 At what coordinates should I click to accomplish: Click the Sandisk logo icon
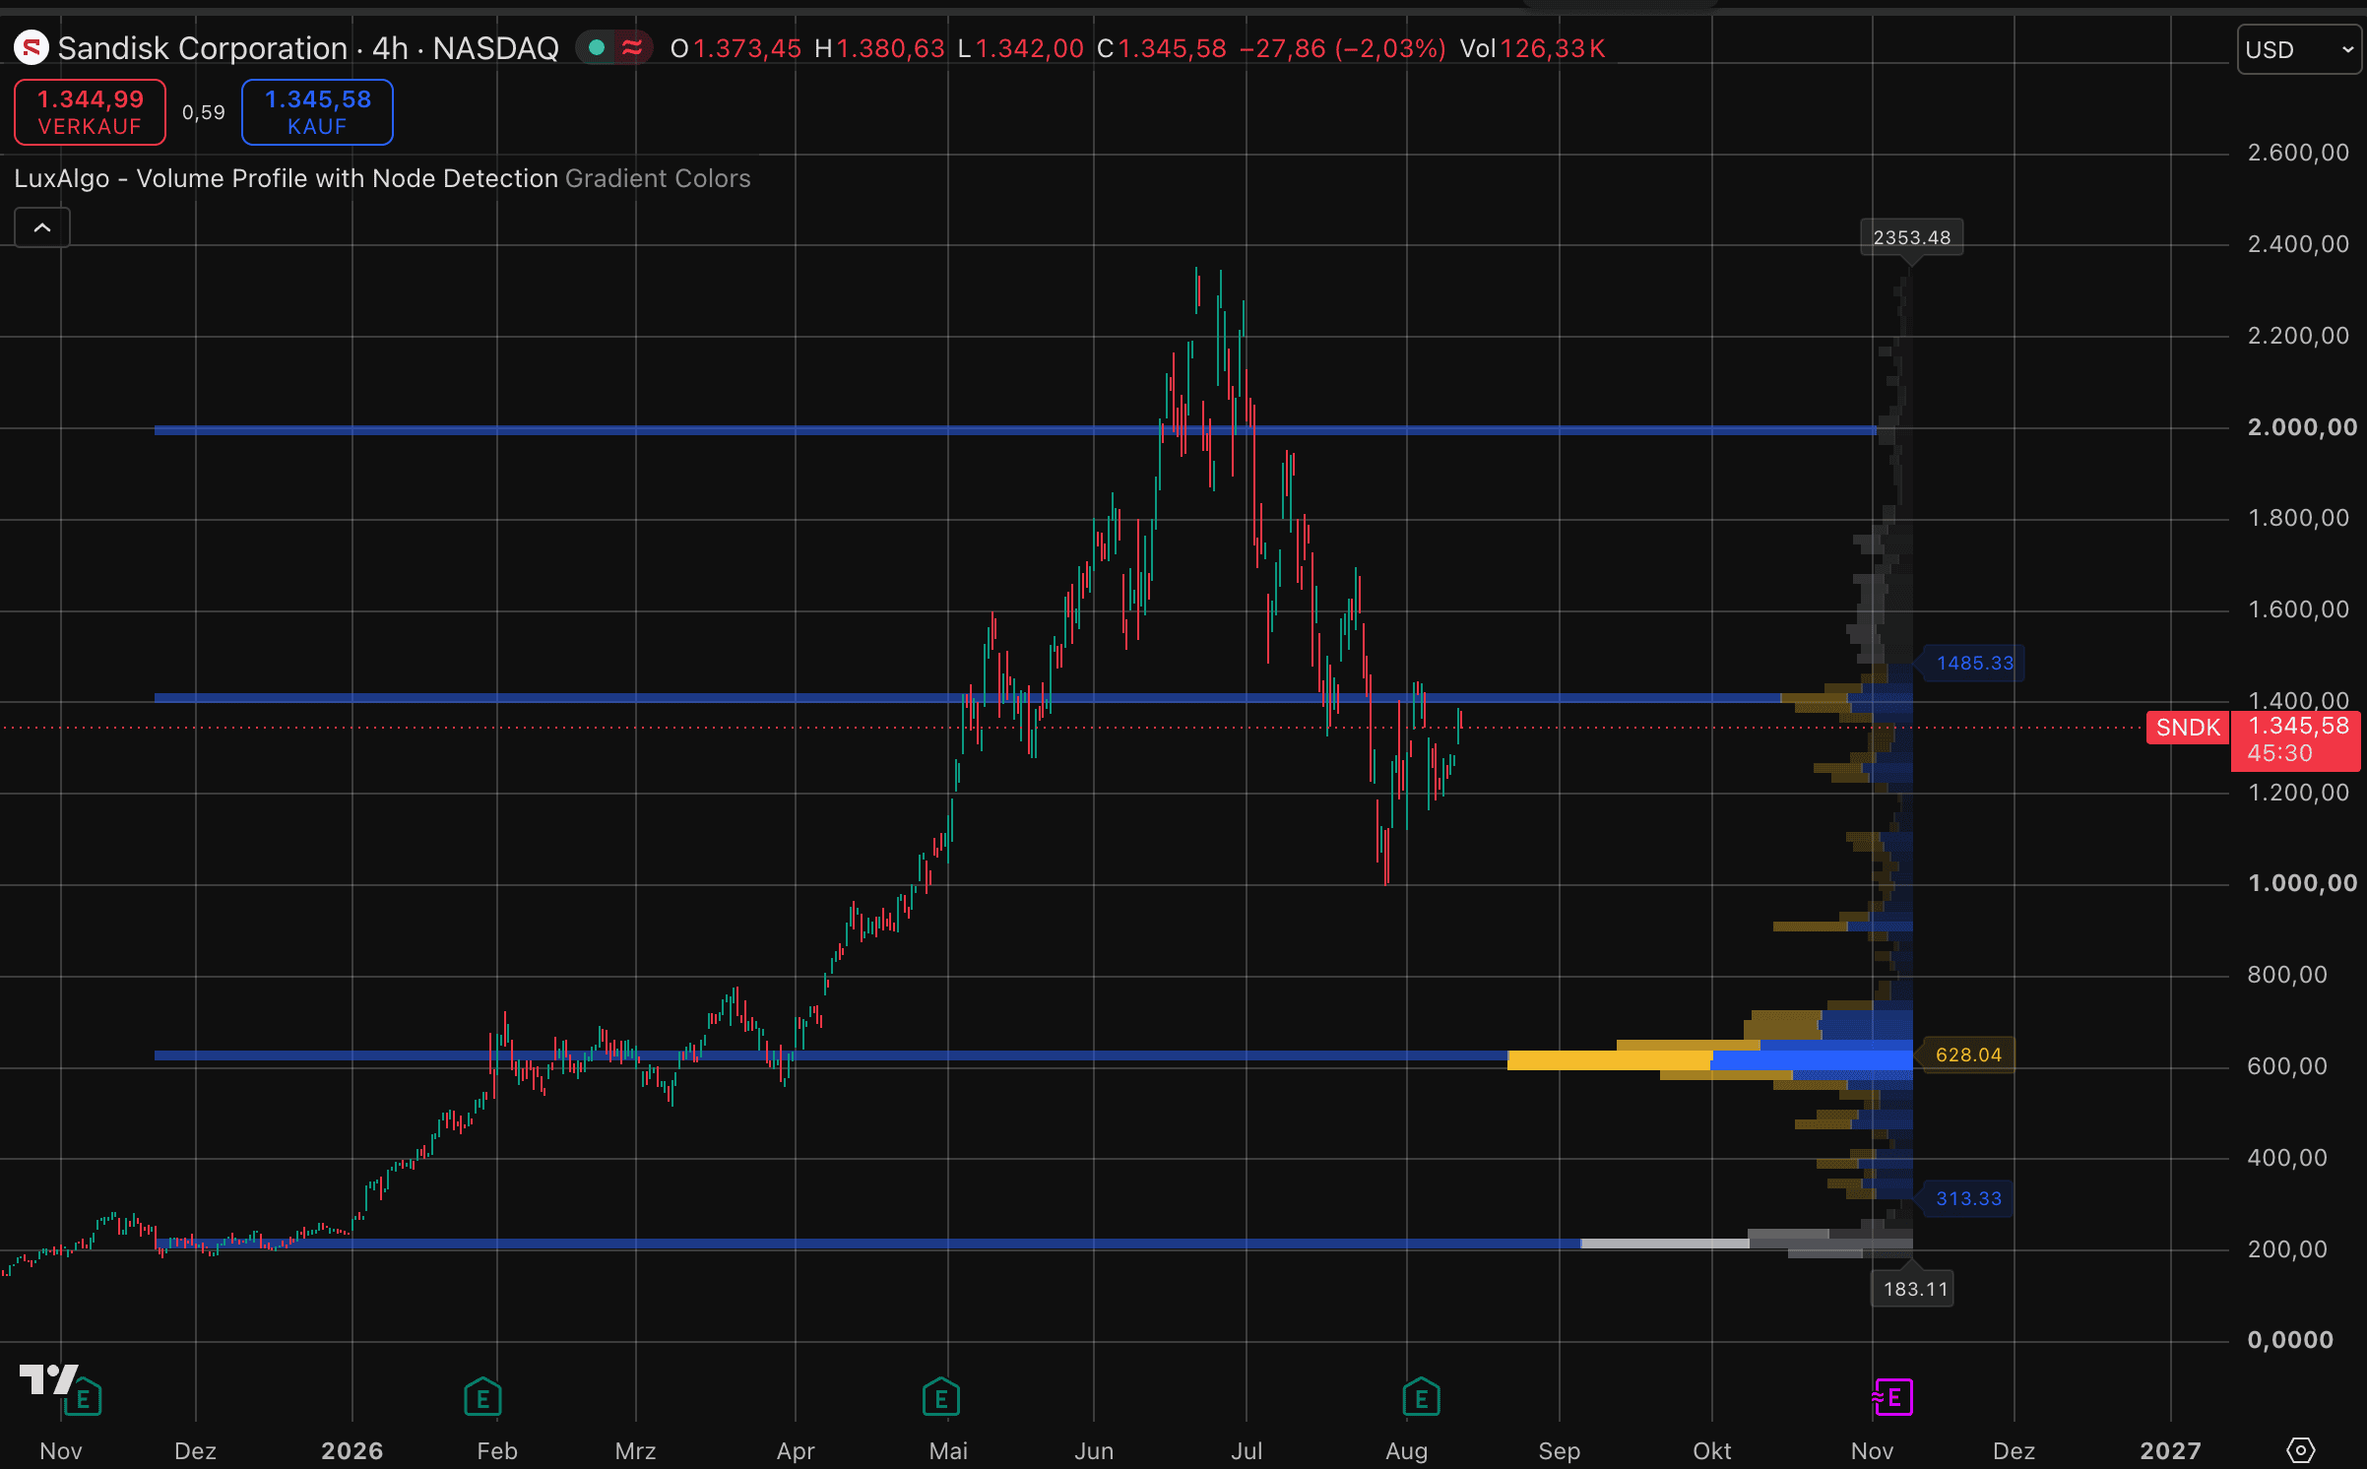pyautogui.click(x=32, y=47)
